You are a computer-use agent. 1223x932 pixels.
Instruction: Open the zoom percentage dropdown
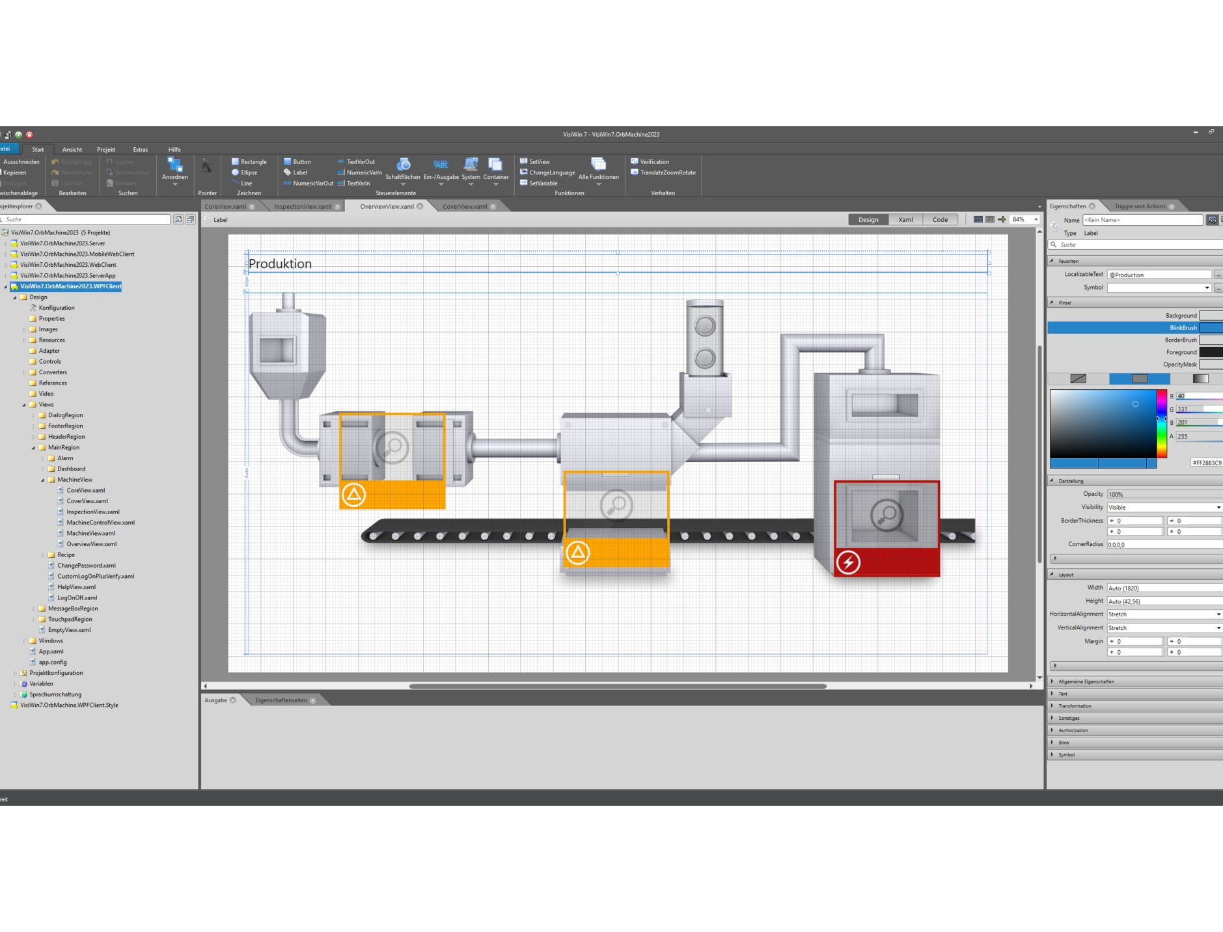1036,219
